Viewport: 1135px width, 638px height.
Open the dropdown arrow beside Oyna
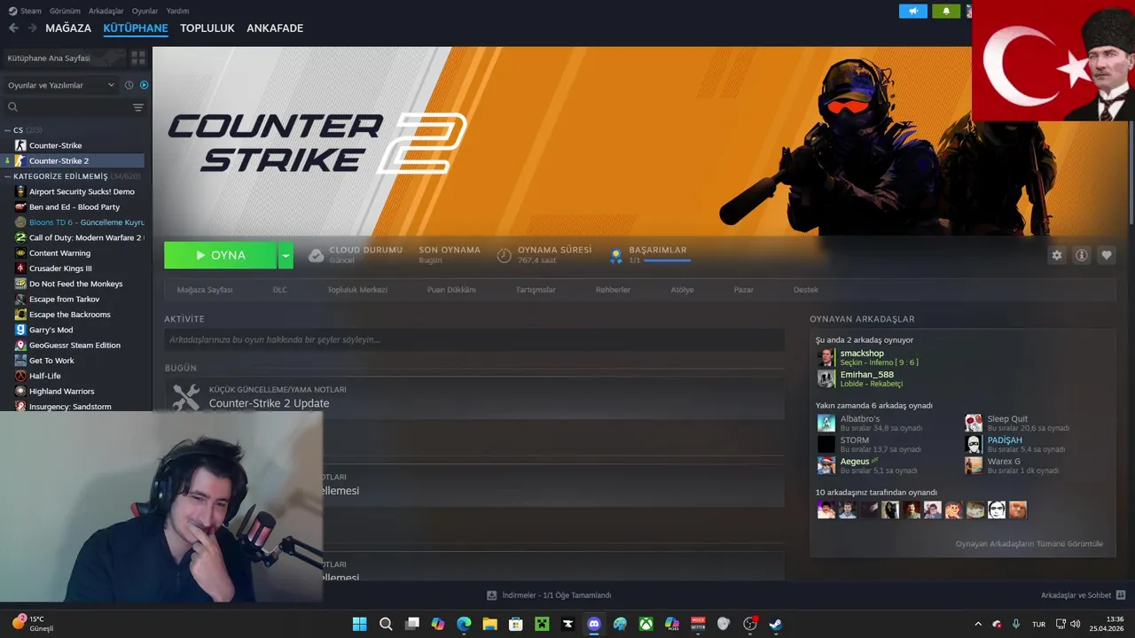tap(286, 255)
